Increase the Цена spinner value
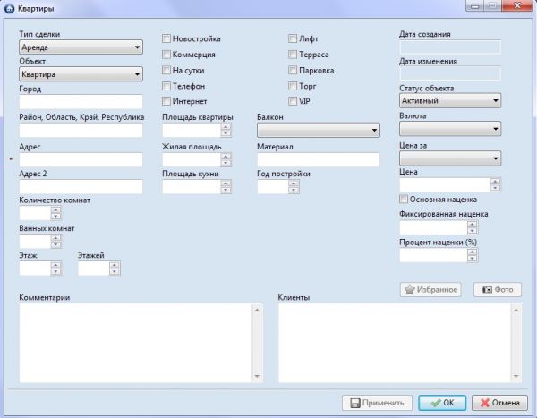537x418 pixels. coord(495,181)
